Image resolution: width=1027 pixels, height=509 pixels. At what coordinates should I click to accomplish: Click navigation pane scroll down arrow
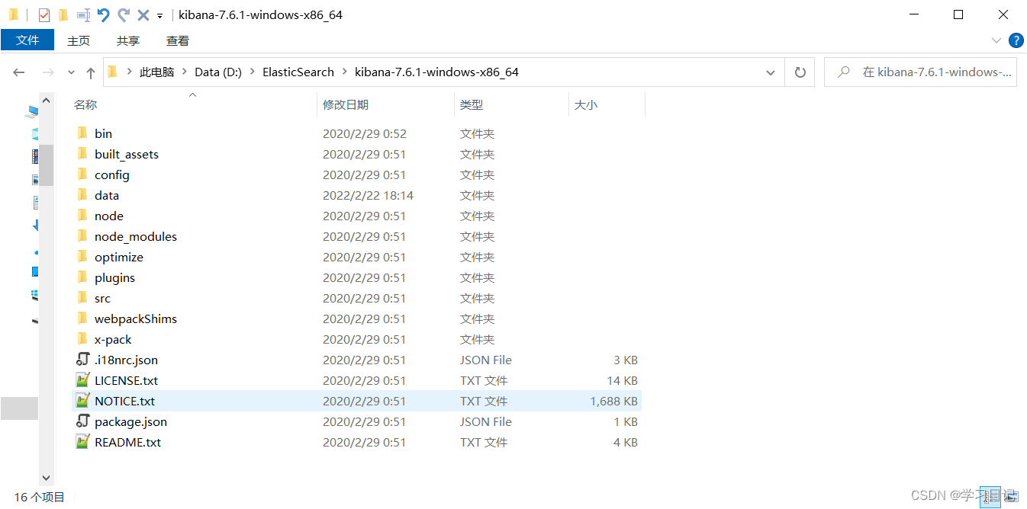pos(46,478)
